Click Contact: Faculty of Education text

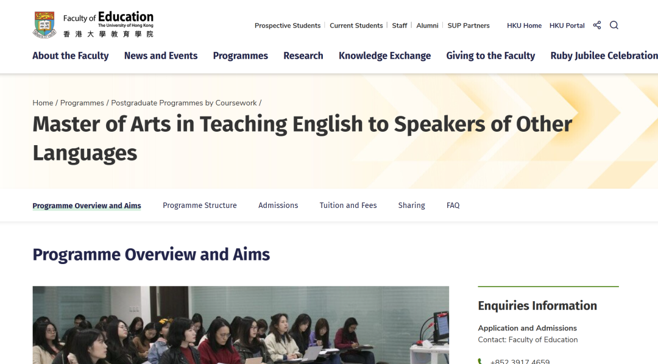tap(528, 340)
